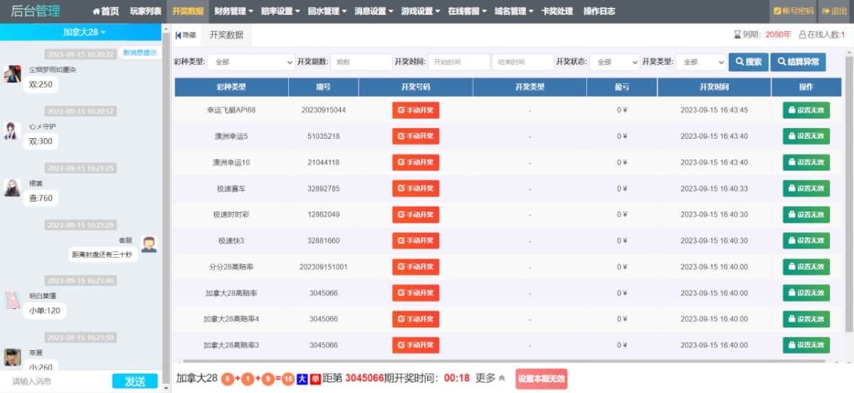Click the 在线人数 online users indicator

pos(822,34)
